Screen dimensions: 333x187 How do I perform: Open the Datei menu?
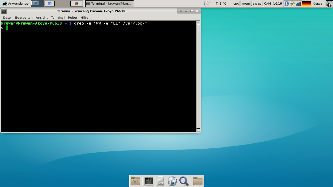pos(7,18)
